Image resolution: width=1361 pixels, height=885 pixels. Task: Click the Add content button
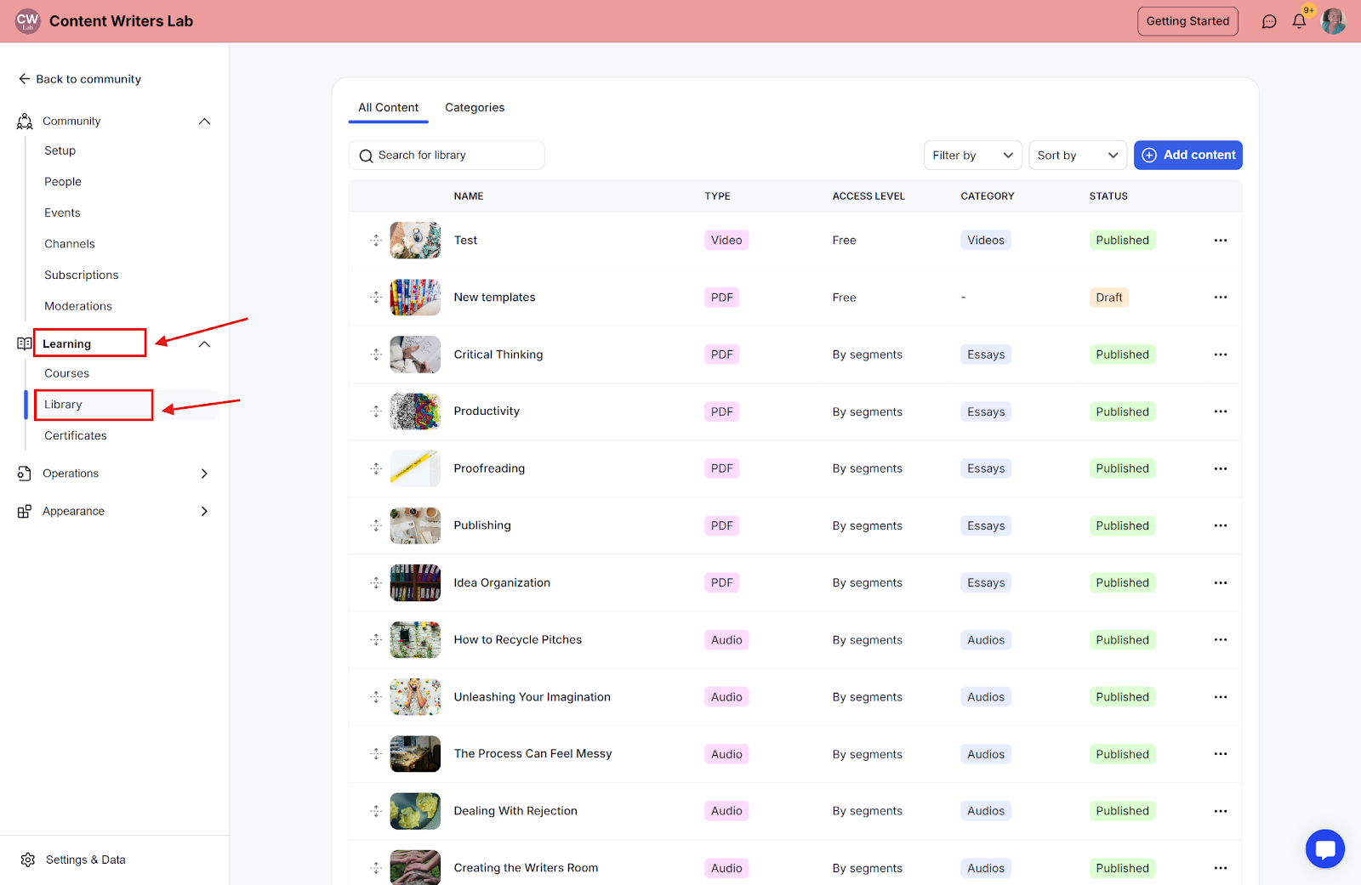point(1188,156)
